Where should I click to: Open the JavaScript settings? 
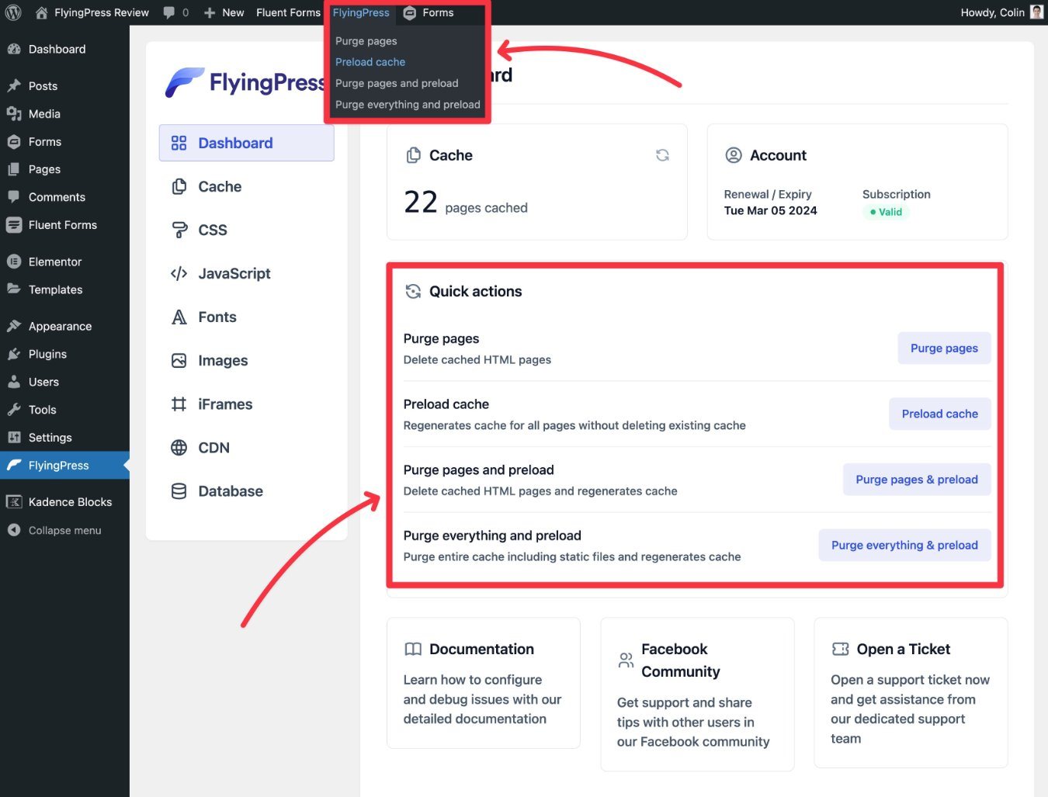coord(234,274)
